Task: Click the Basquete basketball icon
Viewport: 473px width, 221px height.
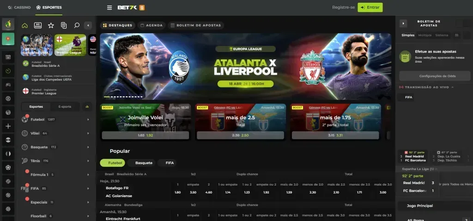Action: click(25, 147)
